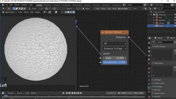The height and width of the screenshot is (99, 176).
Task: Switch to the UV Editing workspace tab
Action: pos(66,5)
